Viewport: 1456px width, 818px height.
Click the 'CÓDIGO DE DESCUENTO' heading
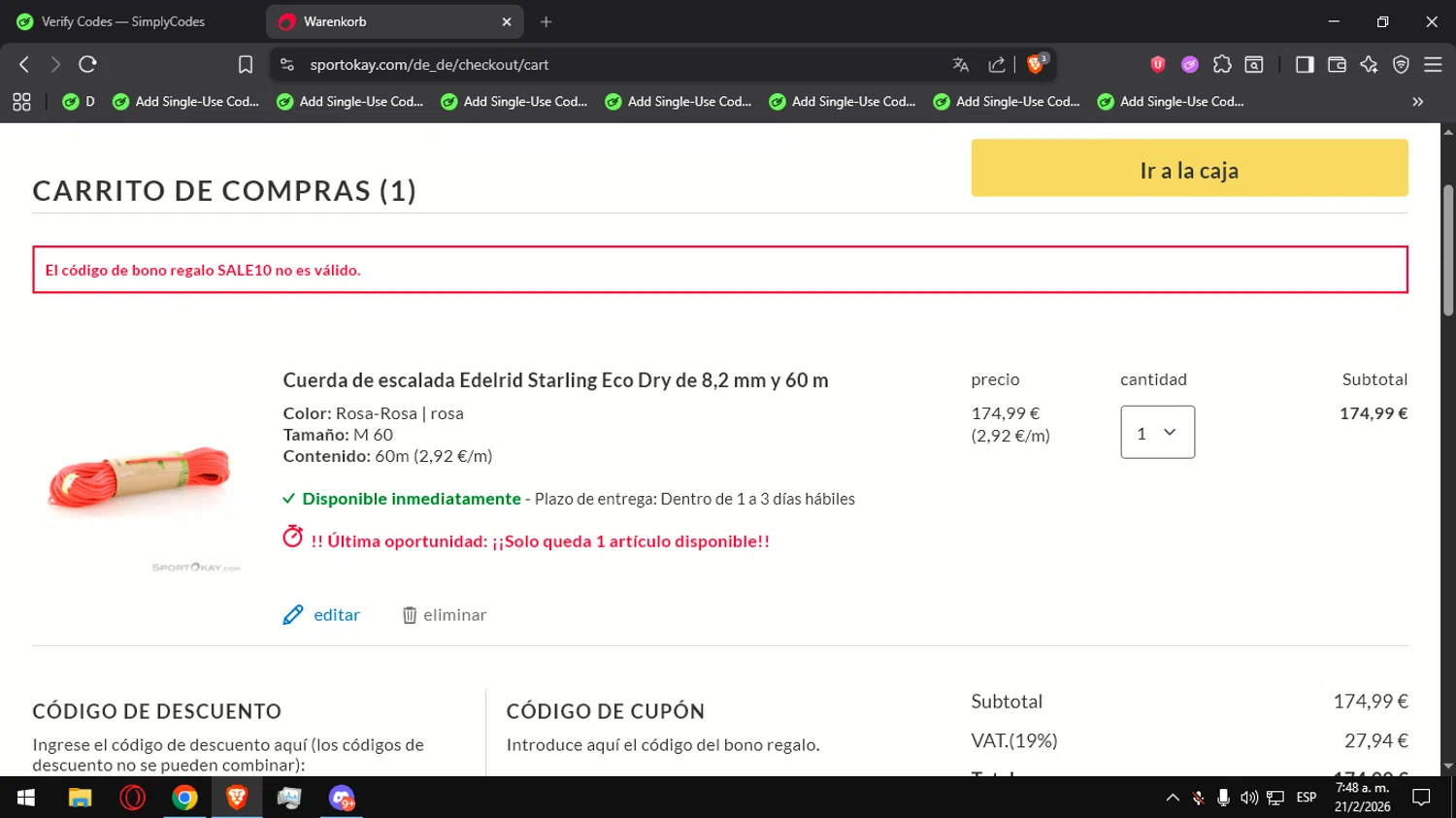pos(157,711)
